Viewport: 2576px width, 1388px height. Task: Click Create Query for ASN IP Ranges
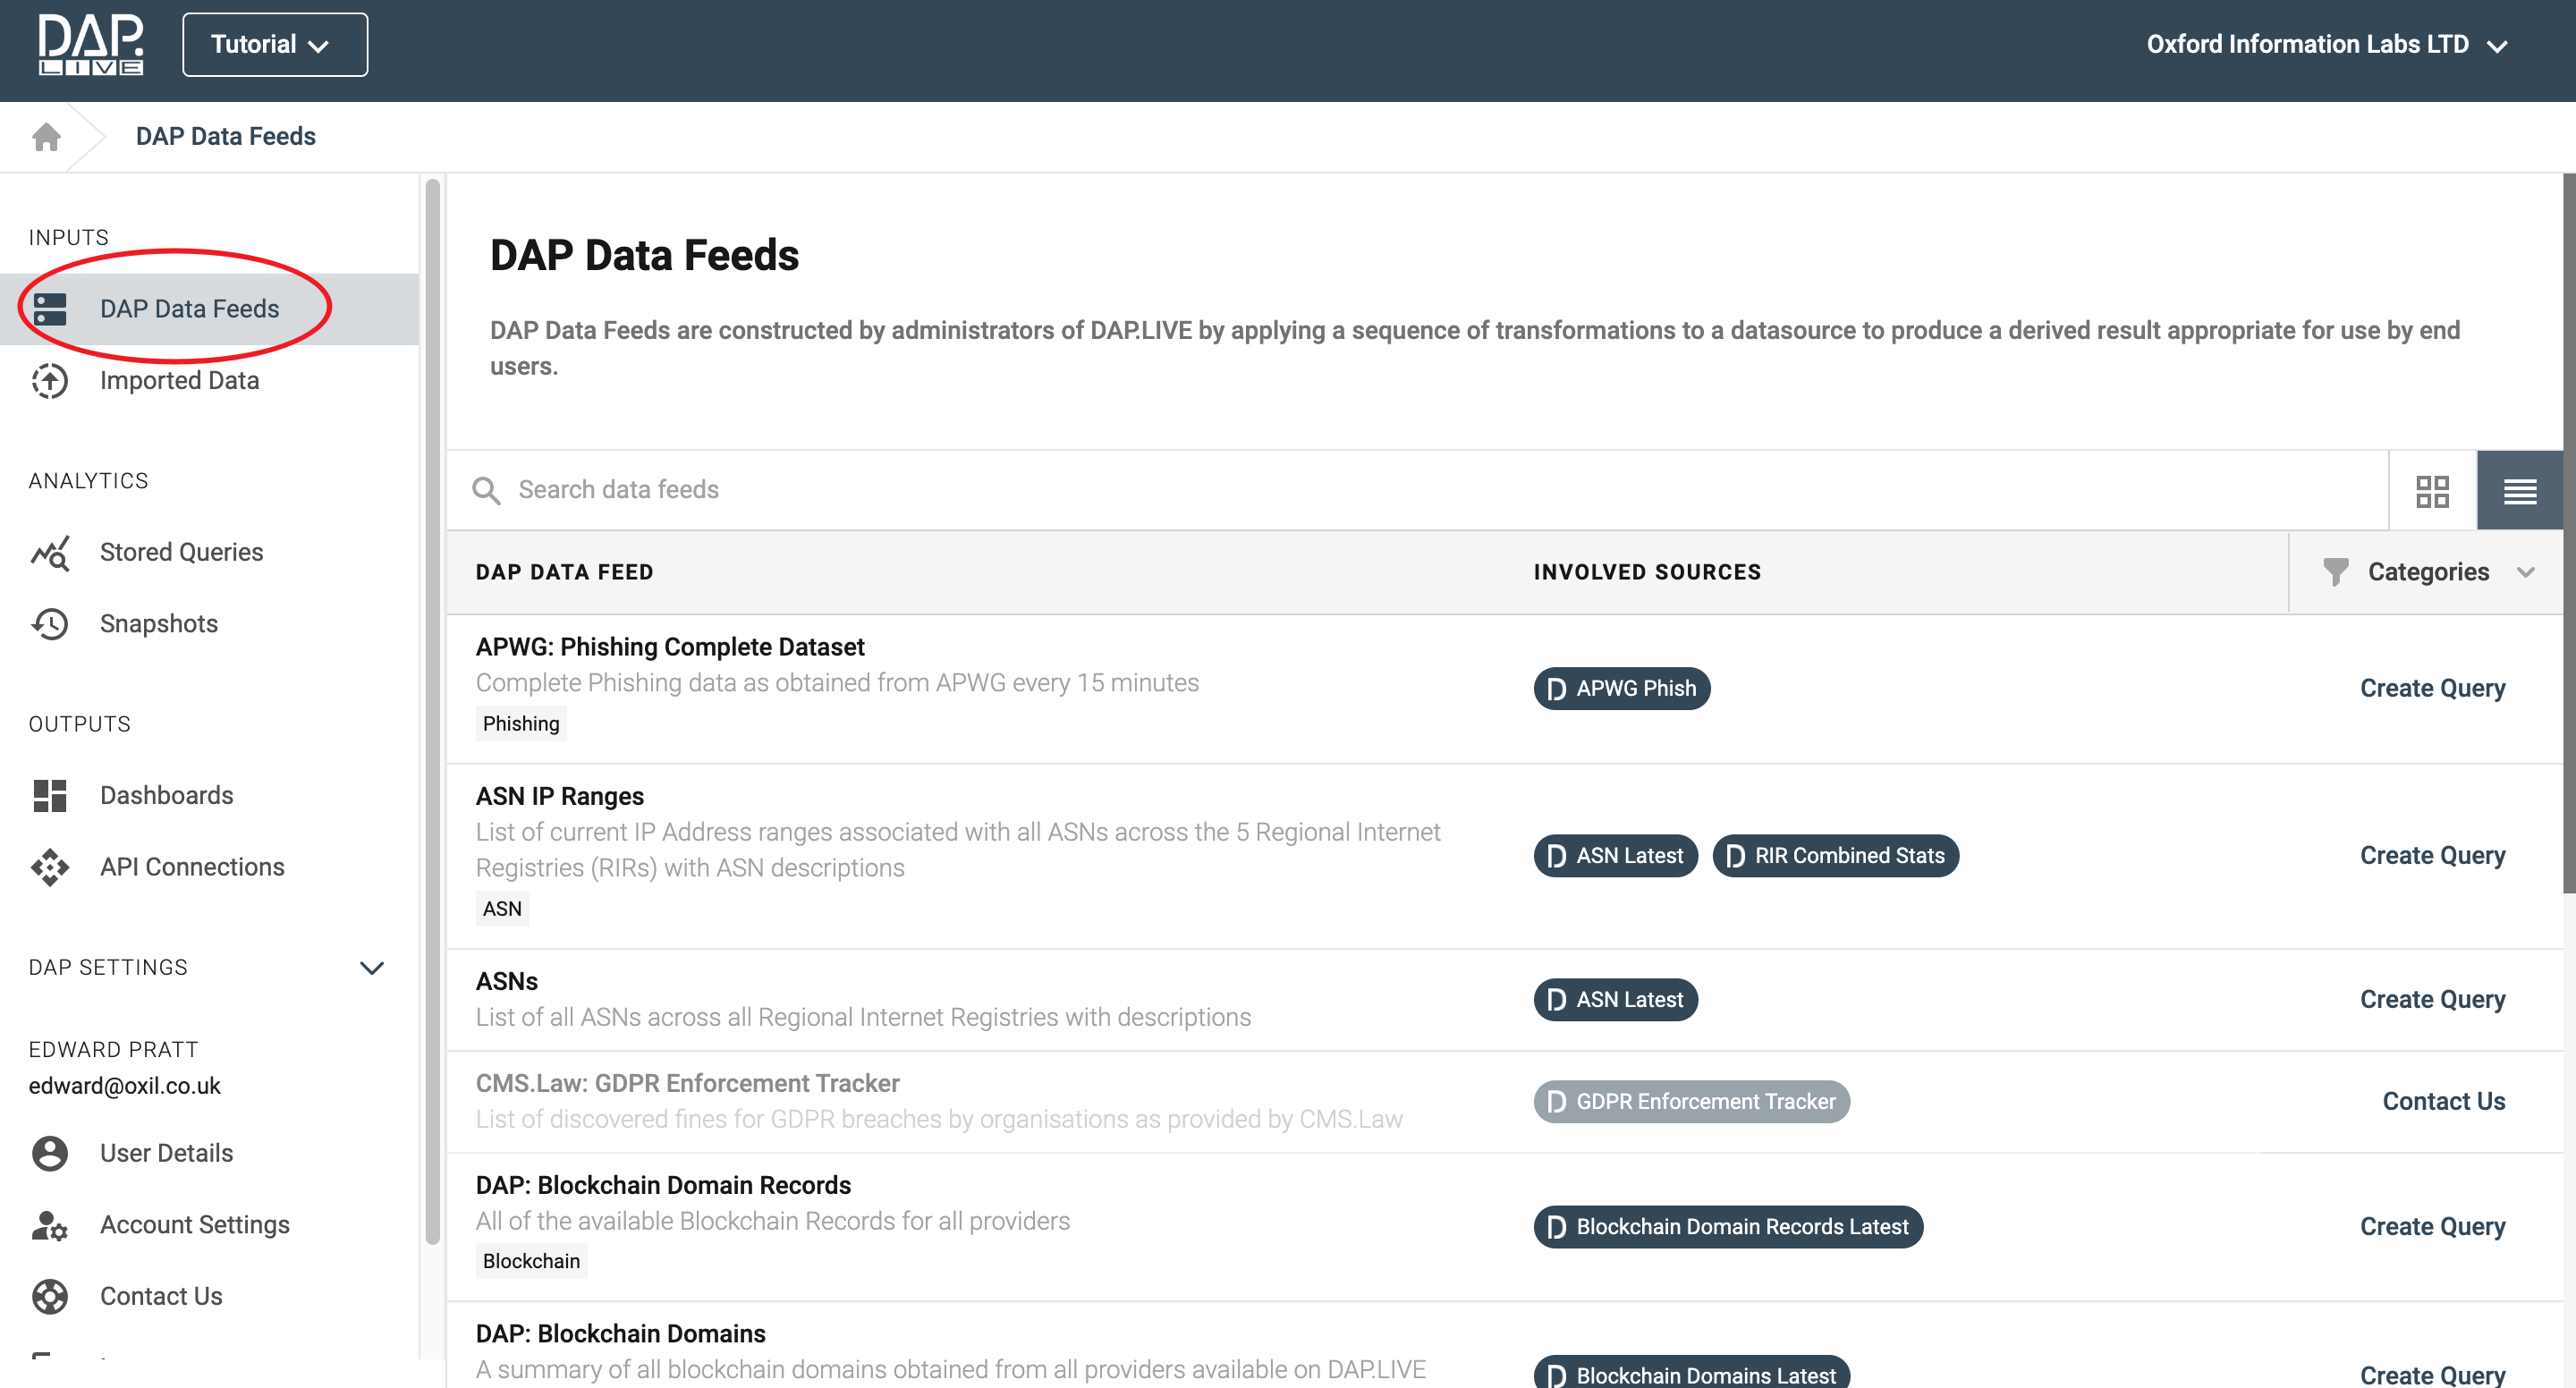pos(2432,856)
